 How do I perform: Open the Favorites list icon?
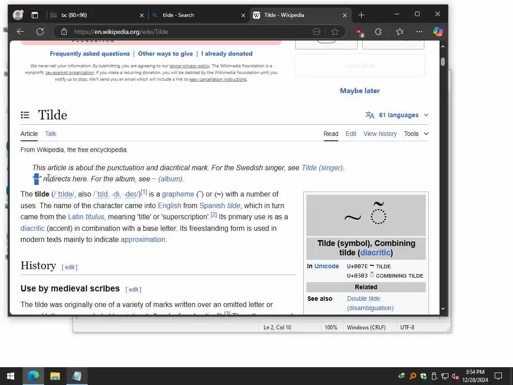coord(400,32)
